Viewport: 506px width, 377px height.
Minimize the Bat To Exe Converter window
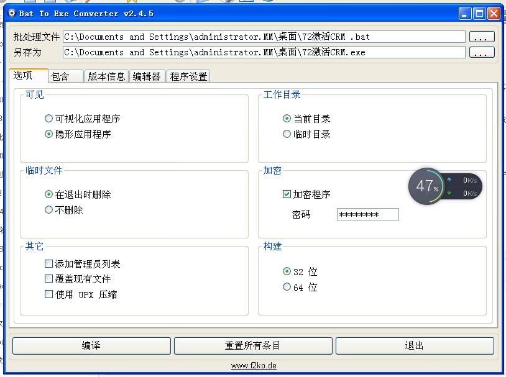(465, 14)
